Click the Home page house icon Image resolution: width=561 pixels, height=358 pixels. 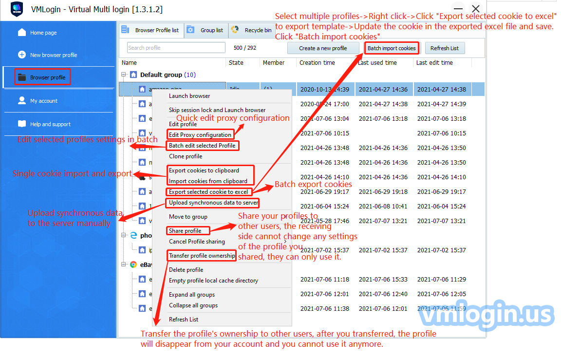tap(22, 33)
